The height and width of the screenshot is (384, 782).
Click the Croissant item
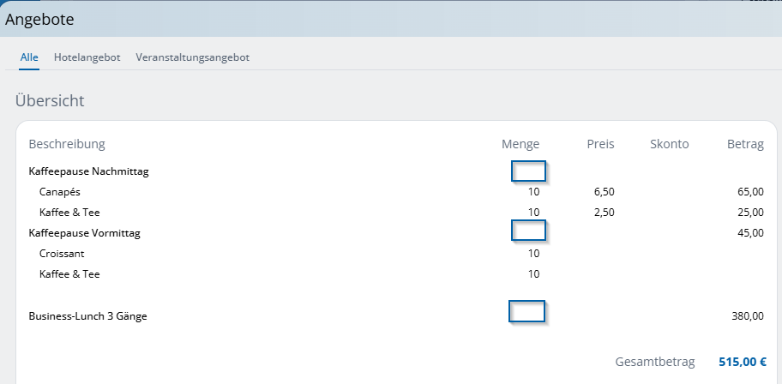[62, 254]
